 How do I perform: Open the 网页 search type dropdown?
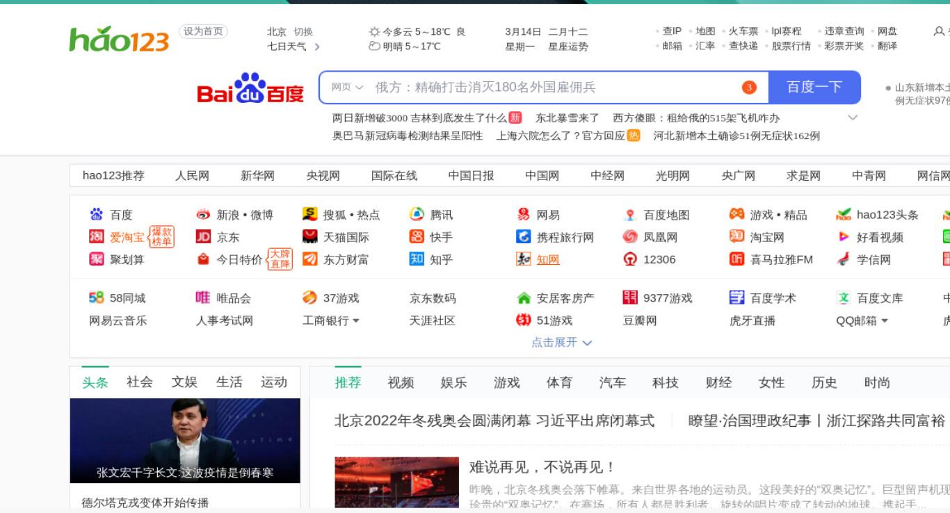pyautogui.click(x=347, y=88)
